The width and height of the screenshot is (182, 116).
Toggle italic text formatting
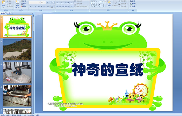[32, 6]
